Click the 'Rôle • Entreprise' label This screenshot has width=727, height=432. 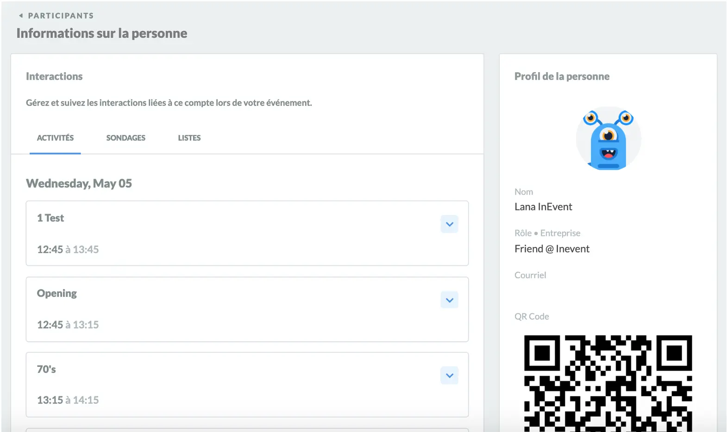[x=547, y=233]
